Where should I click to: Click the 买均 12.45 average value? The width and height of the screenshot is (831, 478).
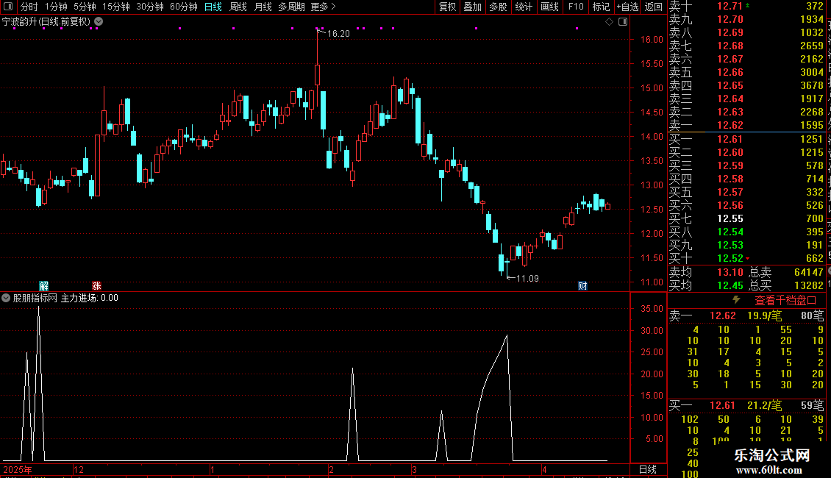[730, 285]
